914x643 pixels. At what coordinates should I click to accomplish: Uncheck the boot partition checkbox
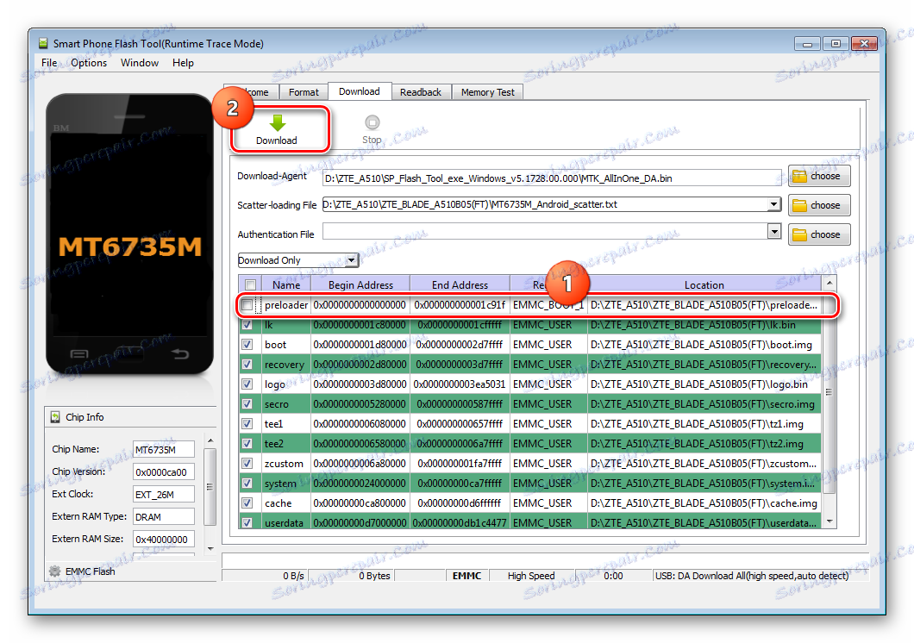coord(248,345)
